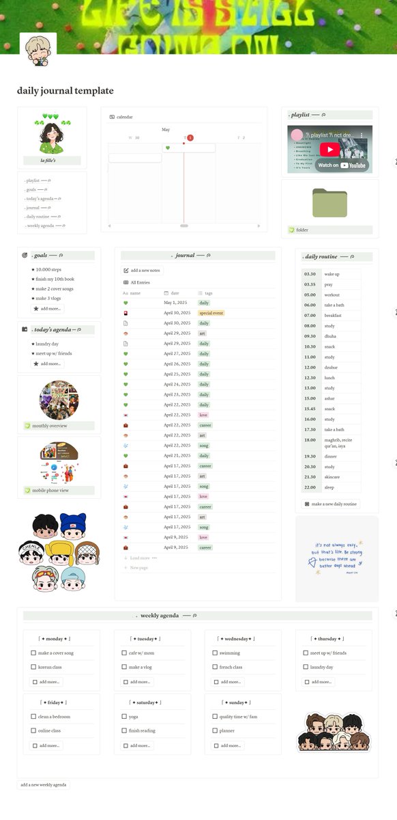
Task: Click "add more..." under sunday
Action: [227, 745]
